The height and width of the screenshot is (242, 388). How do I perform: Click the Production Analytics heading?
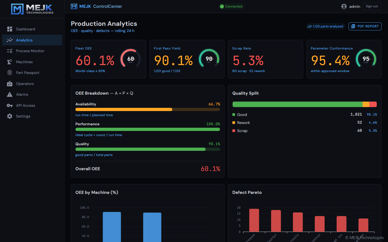pyautogui.click(x=104, y=24)
